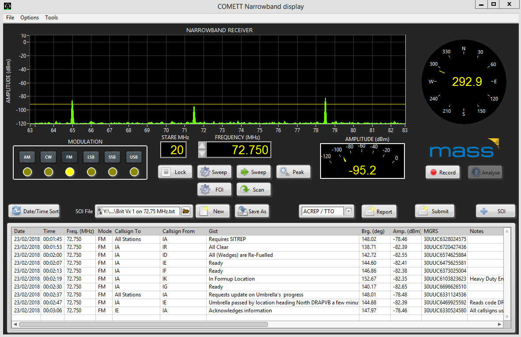
Task: Click the gear-icon Sweep button
Action: point(214,172)
